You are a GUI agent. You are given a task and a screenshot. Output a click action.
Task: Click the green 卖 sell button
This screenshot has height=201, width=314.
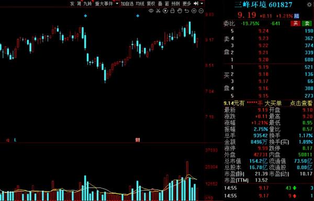[x=307, y=23]
